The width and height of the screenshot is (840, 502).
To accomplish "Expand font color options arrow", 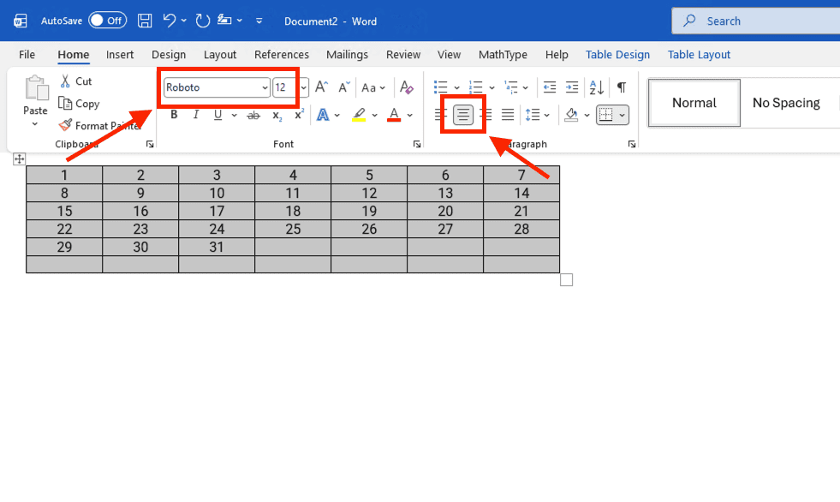I will [x=410, y=115].
